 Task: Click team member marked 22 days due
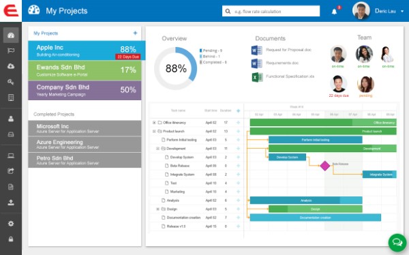pyautogui.click(x=338, y=84)
